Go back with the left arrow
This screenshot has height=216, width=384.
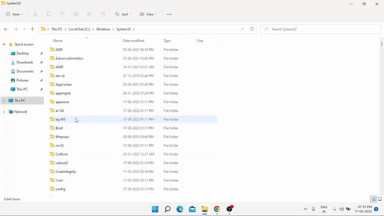6,29
